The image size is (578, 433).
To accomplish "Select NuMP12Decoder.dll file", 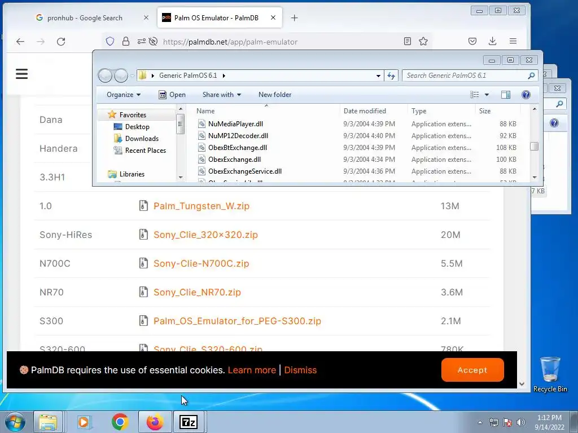I will 238,135.
